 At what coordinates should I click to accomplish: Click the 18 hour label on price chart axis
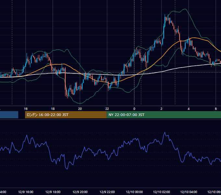53,109
